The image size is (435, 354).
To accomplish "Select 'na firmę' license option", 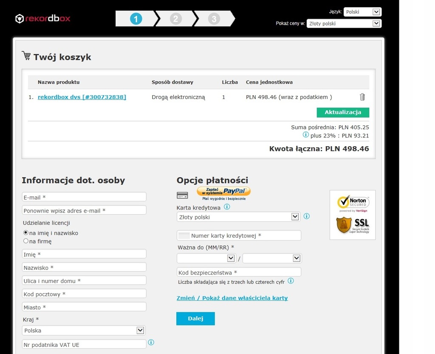I will [x=26, y=241].
